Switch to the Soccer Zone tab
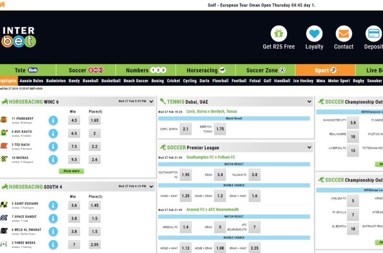 [x=266, y=70]
